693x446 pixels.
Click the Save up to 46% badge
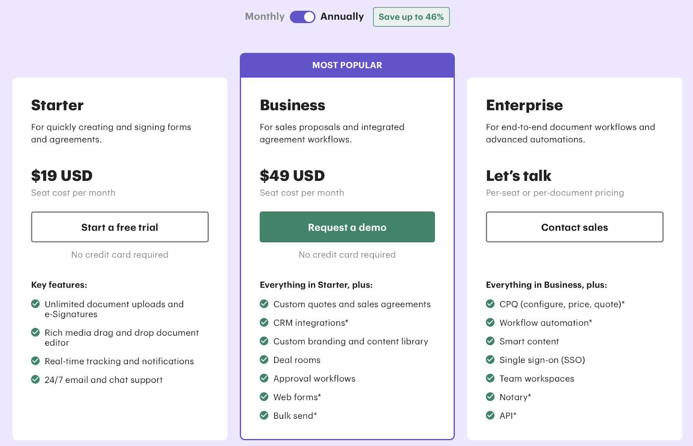click(411, 16)
